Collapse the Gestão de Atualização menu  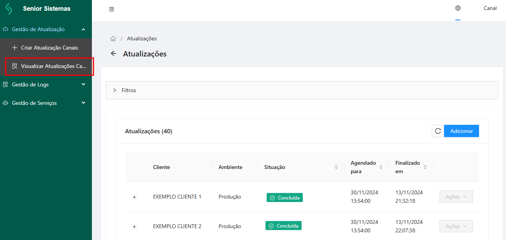(x=83, y=30)
